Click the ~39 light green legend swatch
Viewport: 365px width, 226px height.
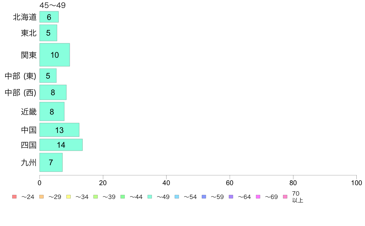coord(96,197)
